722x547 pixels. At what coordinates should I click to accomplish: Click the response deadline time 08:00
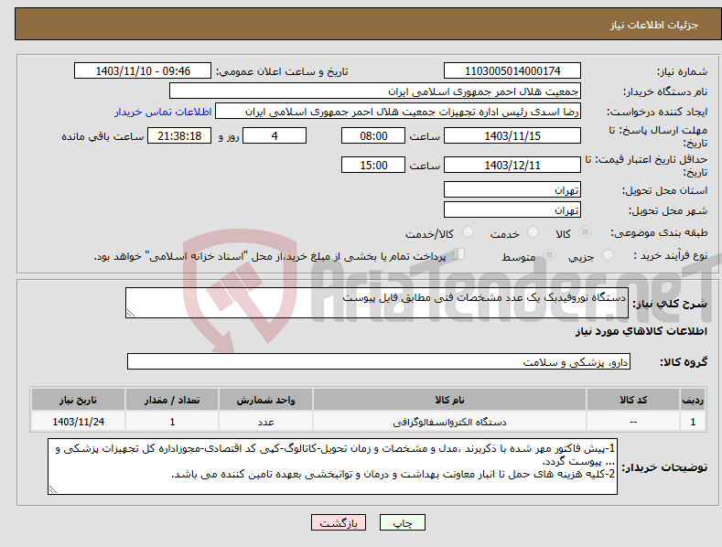373,135
